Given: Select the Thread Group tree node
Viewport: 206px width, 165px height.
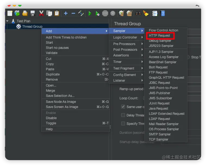Looking at the screenshot, I should tap(32, 27).
